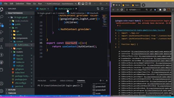Screen dimensions: 174x98
Task: Customize layout icon in title bar
Action: coord(90,4)
